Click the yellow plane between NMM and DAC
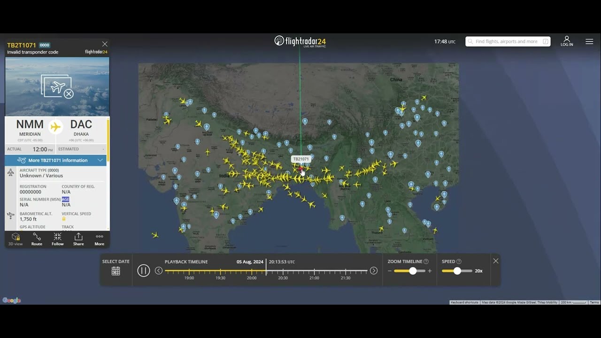Viewport: 601px width, 338px height. pyautogui.click(x=56, y=127)
